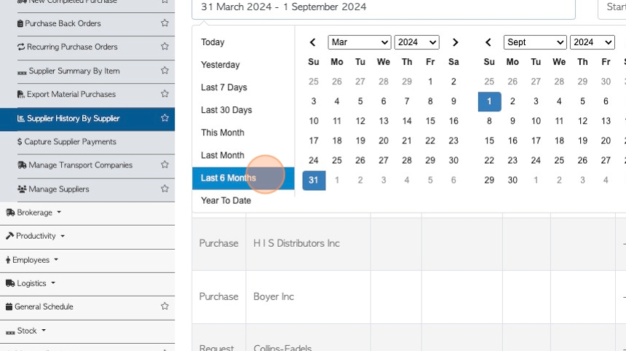Go to next month in left calendar
This screenshot has width=626, height=351.
tap(455, 42)
